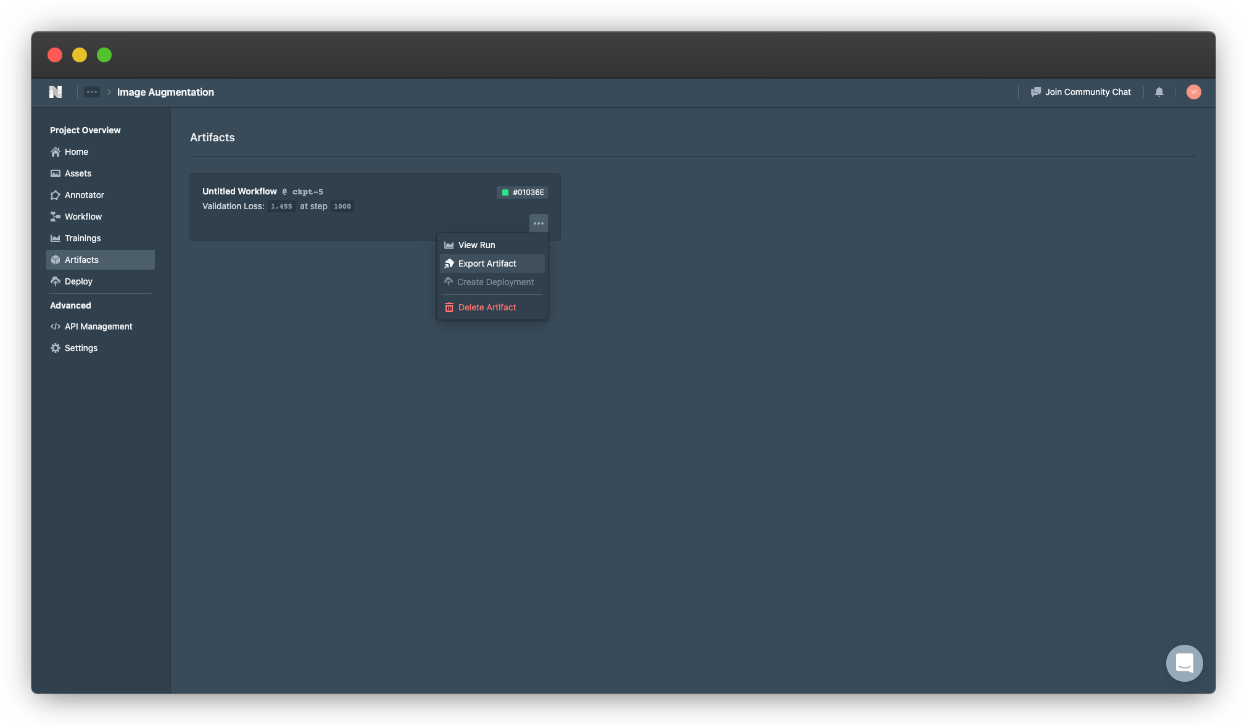Open the Annotator page

(101, 195)
